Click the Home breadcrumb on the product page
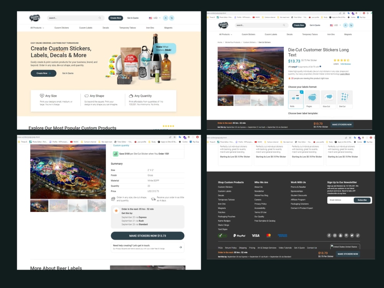Image resolution: width=384 pixels, height=288 pixels. point(220,42)
